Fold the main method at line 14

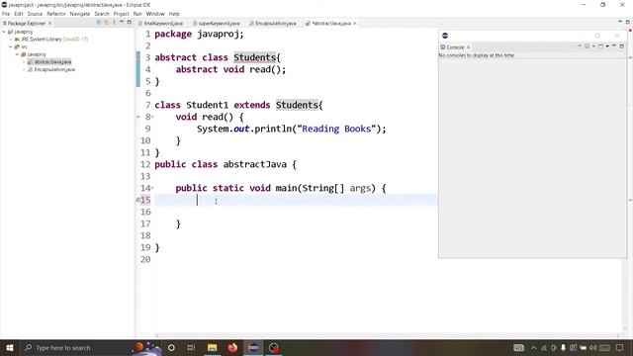(152, 188)
